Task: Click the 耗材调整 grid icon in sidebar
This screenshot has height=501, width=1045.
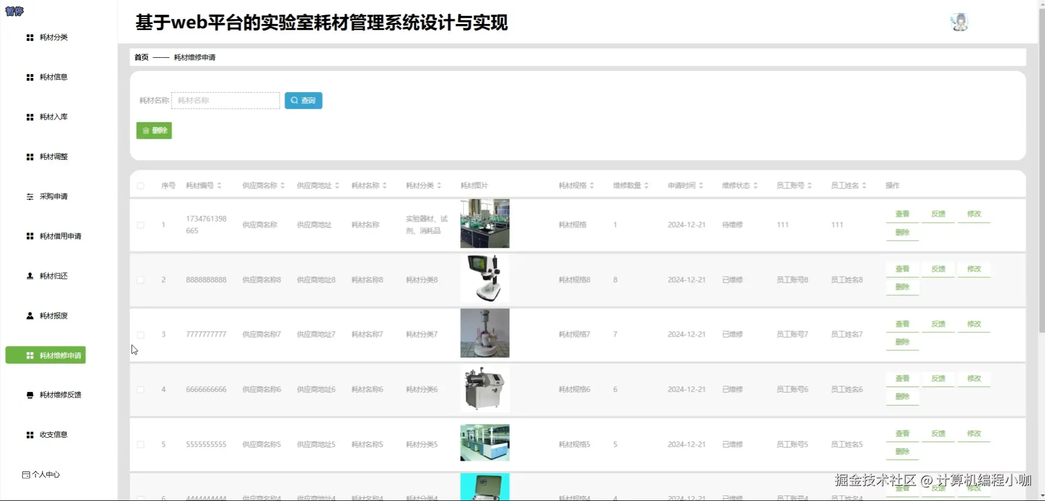Action: [30, 157]
